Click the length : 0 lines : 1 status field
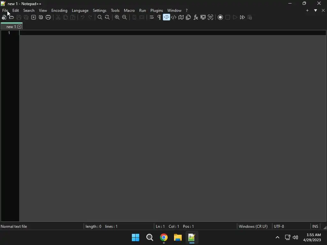This screenshot has height=245, width=327. tap(101, 226)
